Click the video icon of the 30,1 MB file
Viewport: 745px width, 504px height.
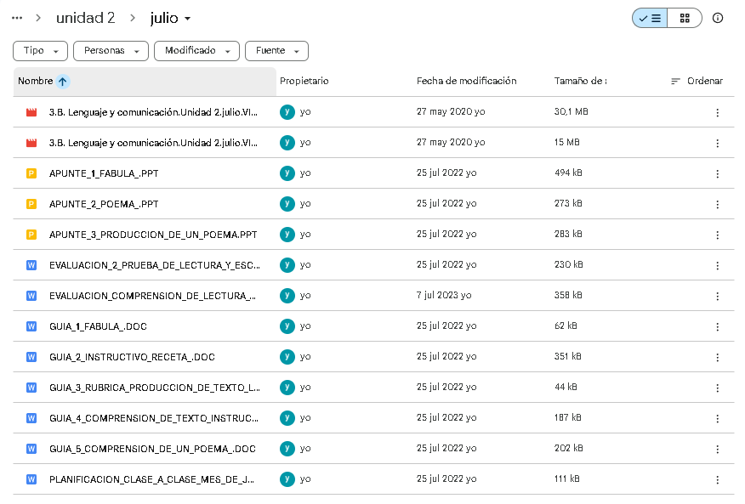[x=31, y=112]
